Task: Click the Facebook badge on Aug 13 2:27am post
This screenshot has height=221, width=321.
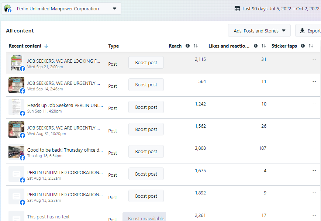Action: tap(23, 203)
